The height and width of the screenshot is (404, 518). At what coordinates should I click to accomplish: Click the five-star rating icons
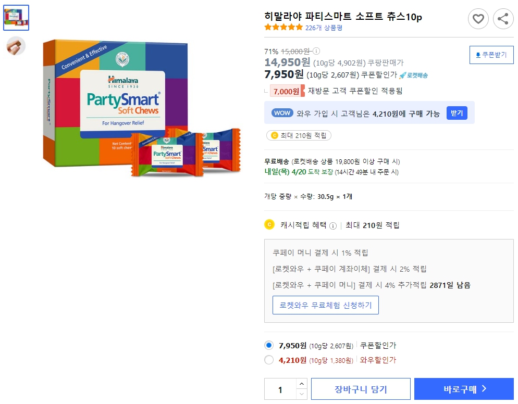point(281,29)
